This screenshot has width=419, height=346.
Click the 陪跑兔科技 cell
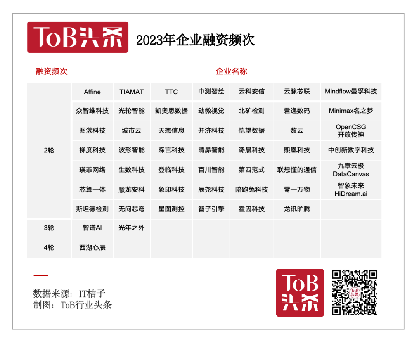(x=251, y=190)
